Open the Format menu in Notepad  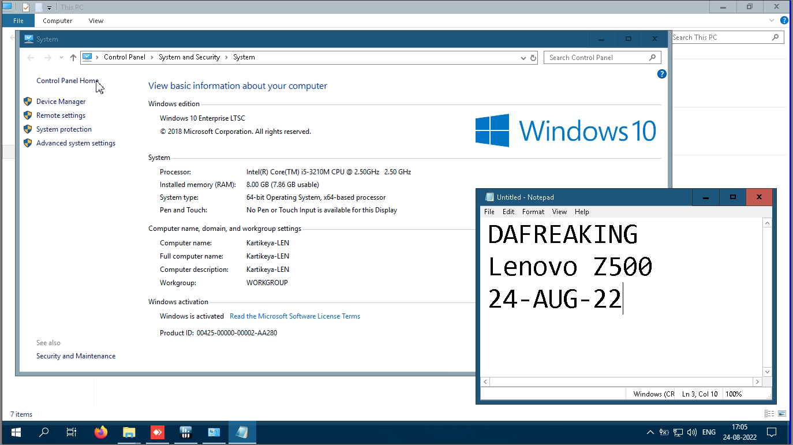tap(533, 212)
